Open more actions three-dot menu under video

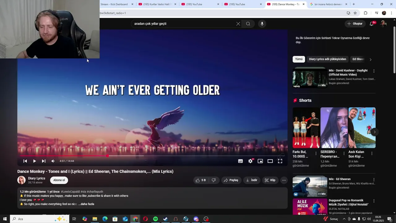point(284,180)
